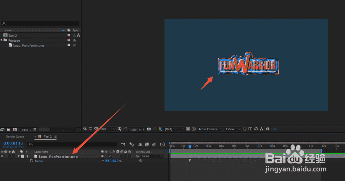Viewport: 345px width, 181px height.
Task: Toggle mask and shape path visibility
Action: pyautogui.click(x=125, y=129)
